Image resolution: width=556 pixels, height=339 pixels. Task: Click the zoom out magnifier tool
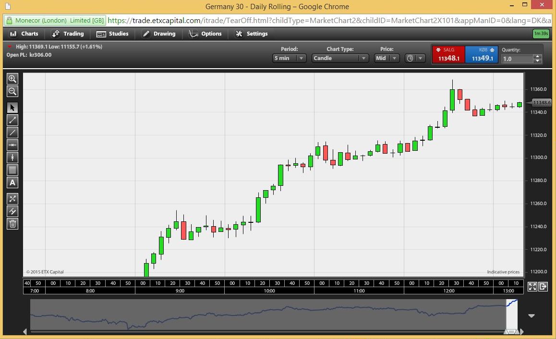(12, 91)
